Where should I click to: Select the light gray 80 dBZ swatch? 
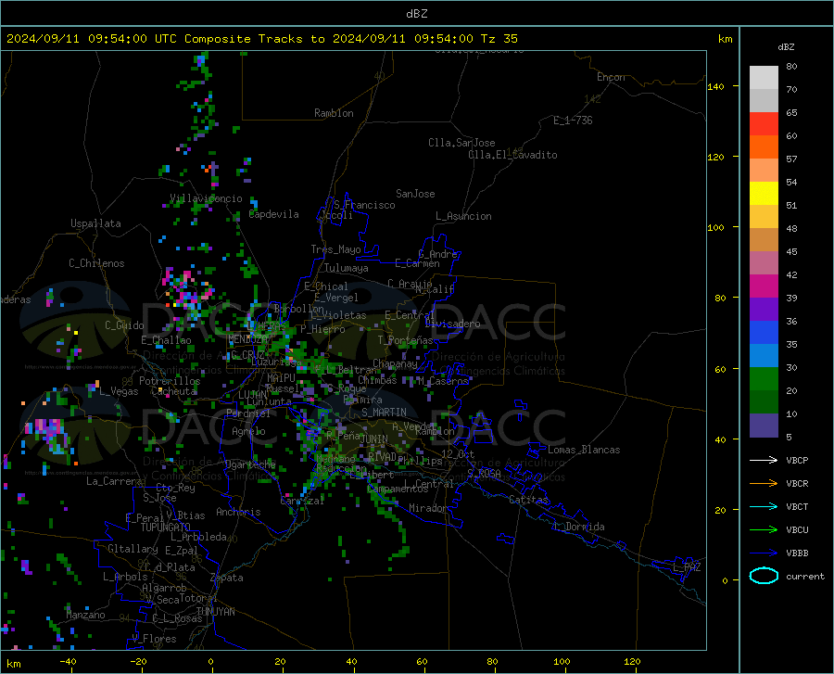764,77
